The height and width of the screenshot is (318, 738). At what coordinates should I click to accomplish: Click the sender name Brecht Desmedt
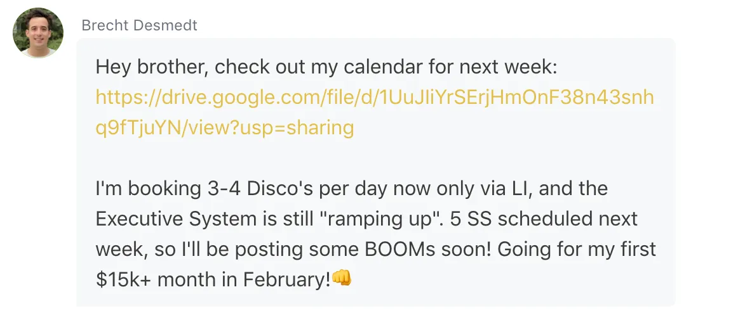coord(139,25)
